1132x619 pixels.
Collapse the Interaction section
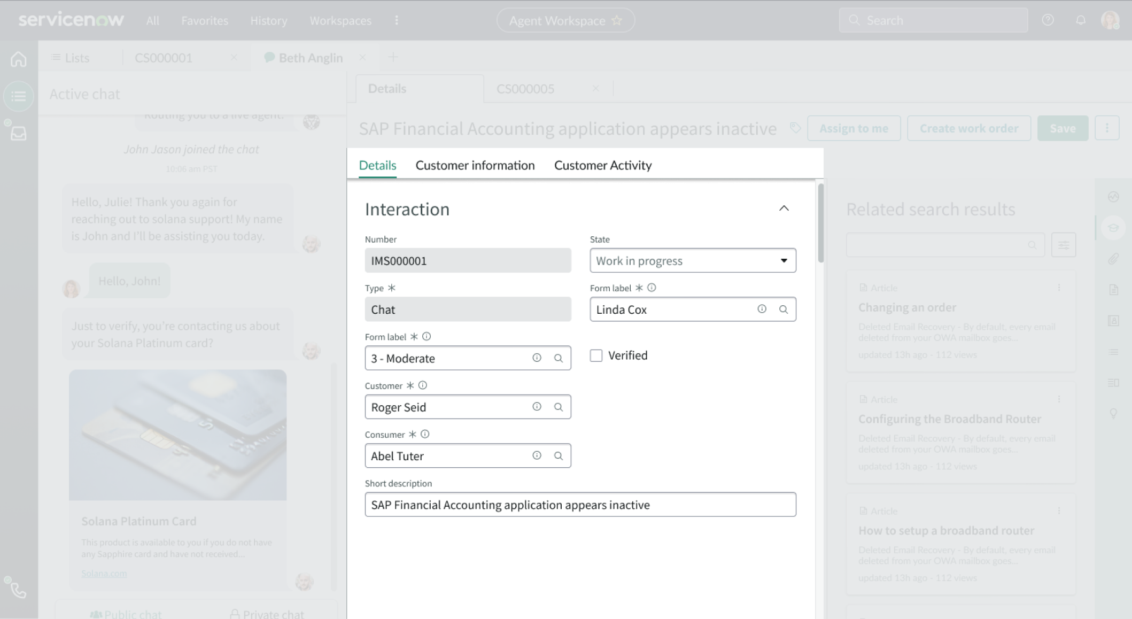[784, 208]
